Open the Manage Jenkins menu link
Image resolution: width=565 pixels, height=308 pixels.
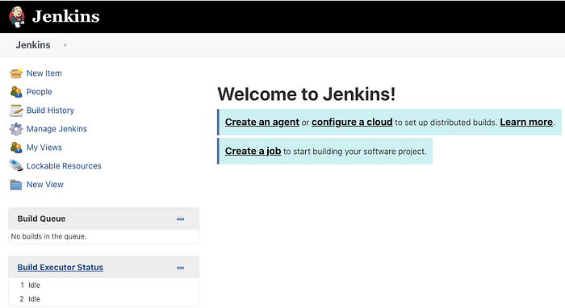56,129
